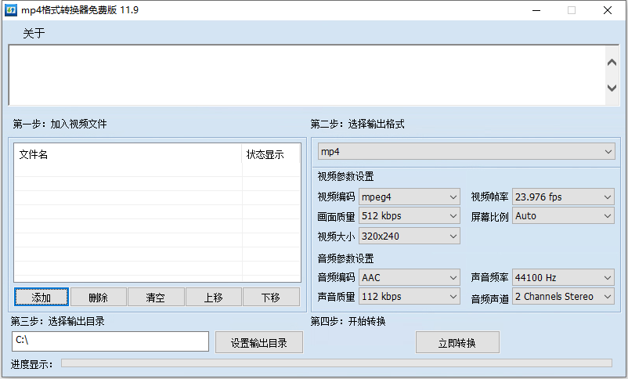Screen dimensions: 628x379
Task: Open the 画面质量 512 kbps dropdown
Action: coord(410,216)
